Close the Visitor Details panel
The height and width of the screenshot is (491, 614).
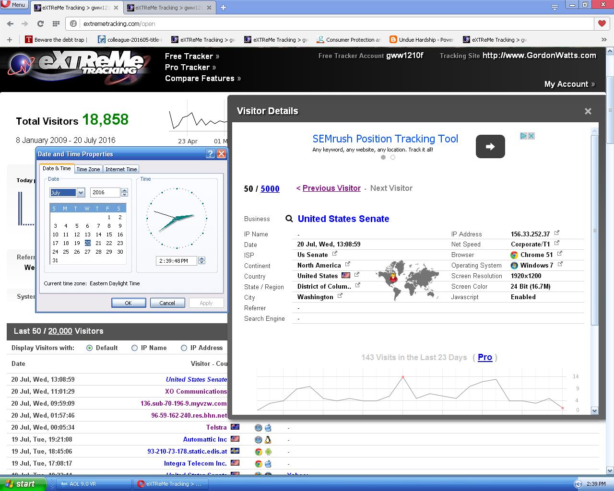[588, 111]
